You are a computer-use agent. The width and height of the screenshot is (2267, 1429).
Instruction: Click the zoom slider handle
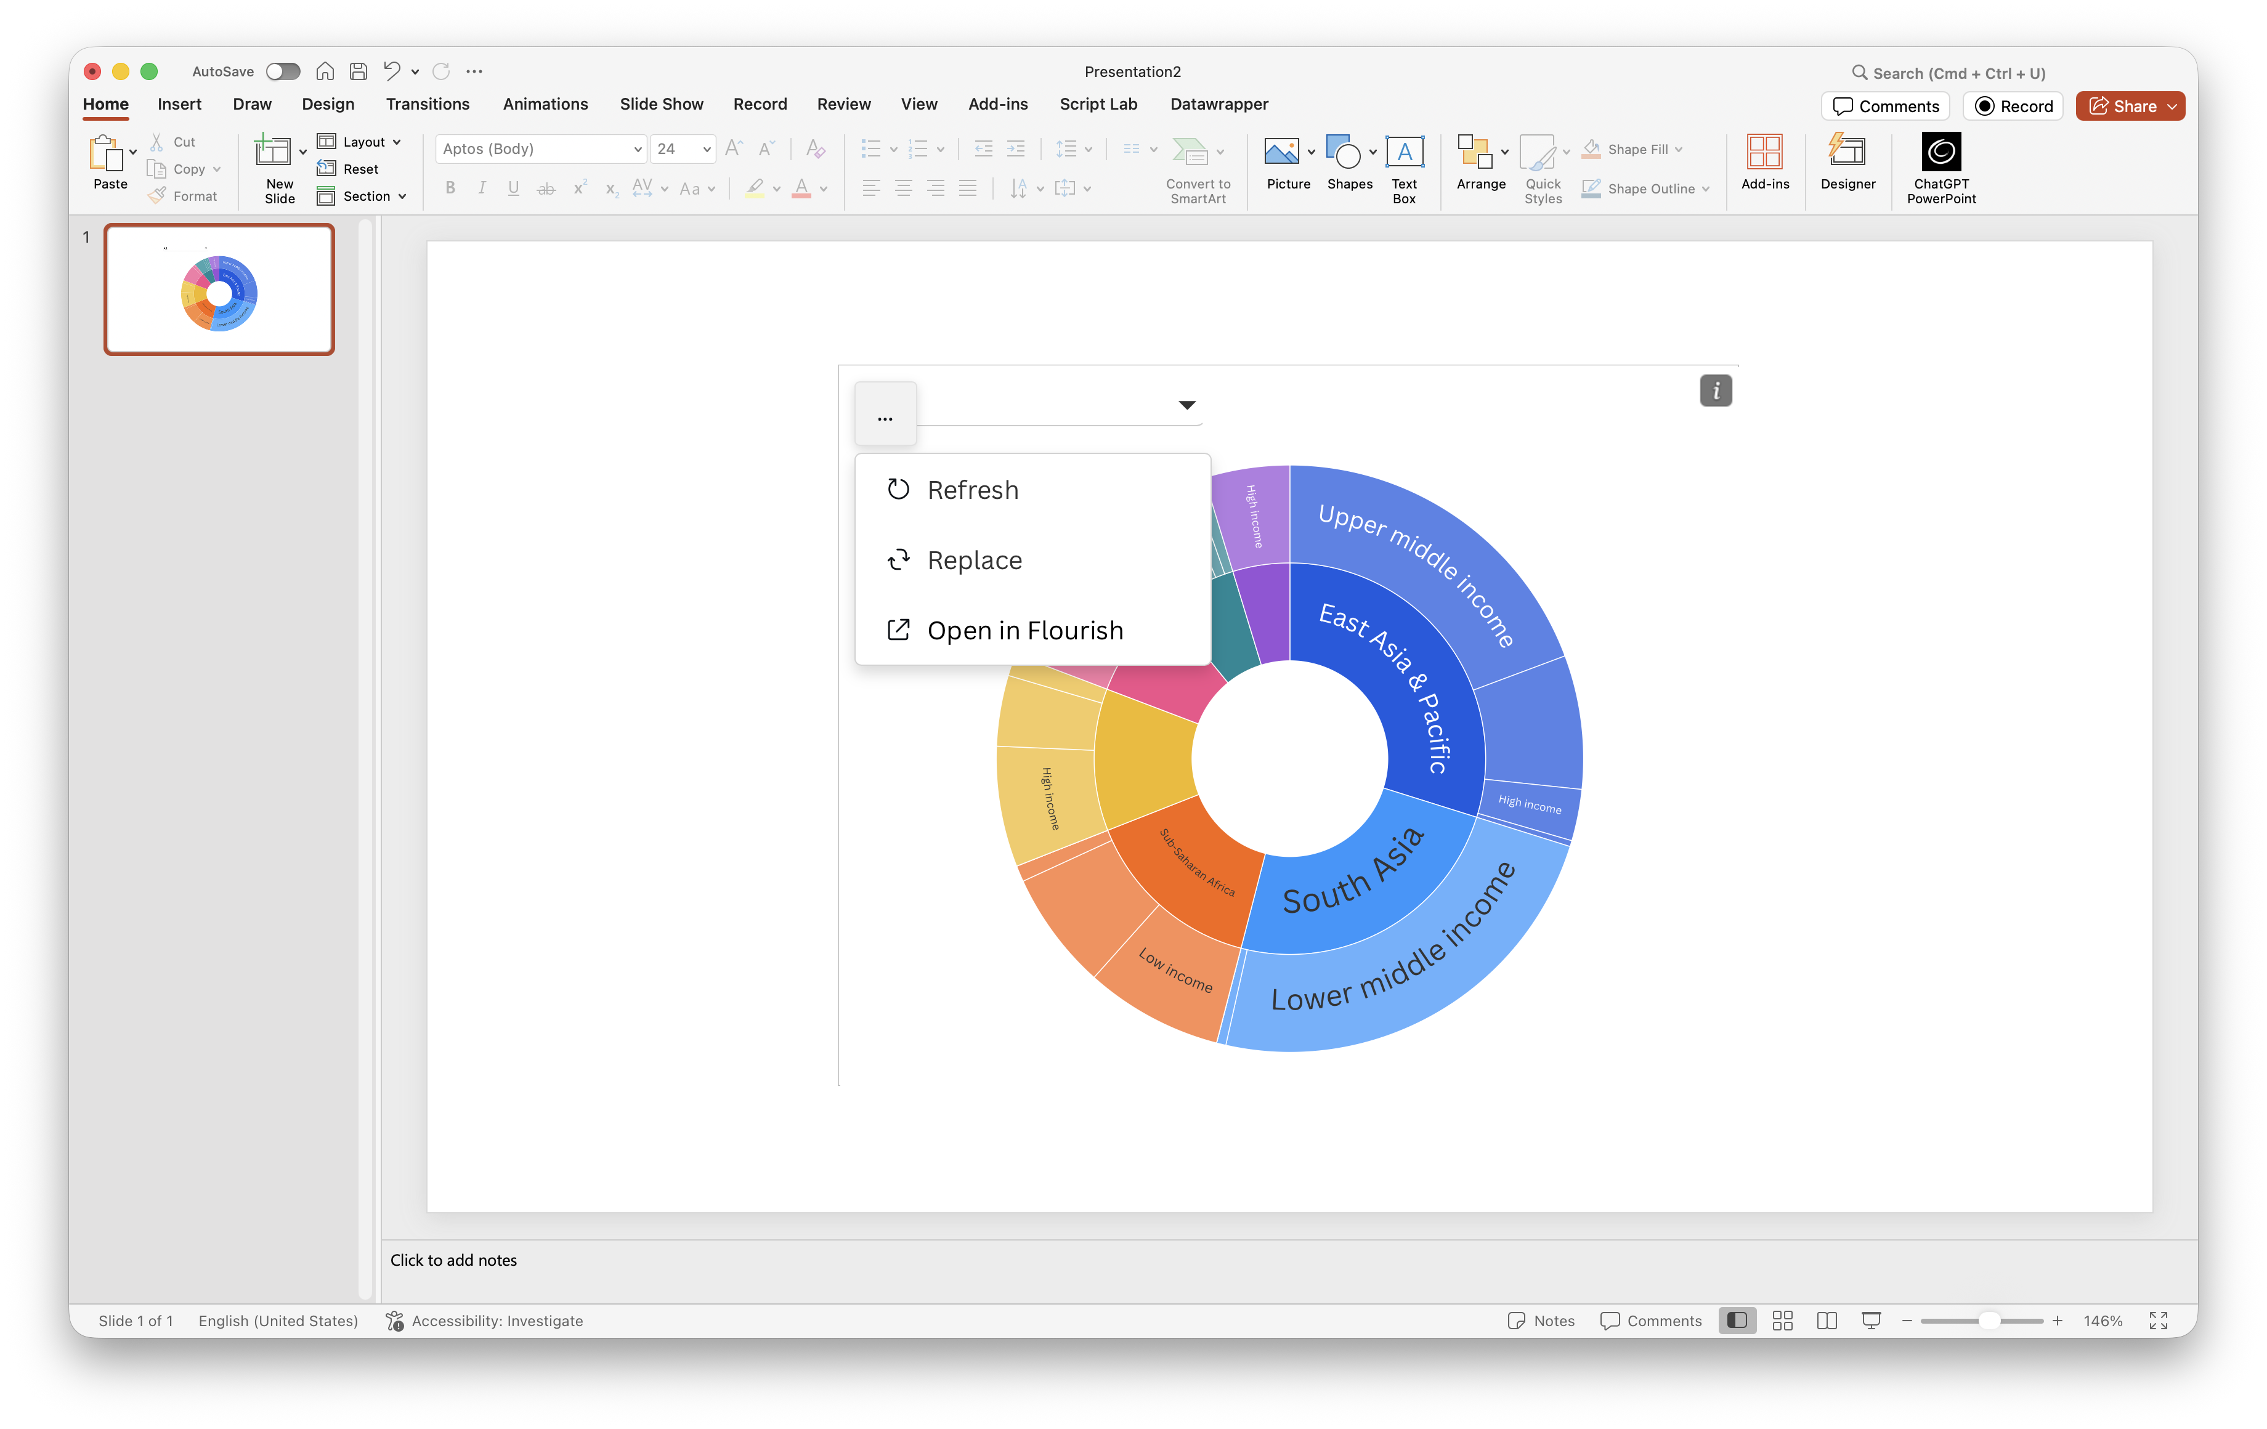pyautogui.click(x=1989, y=1321)
